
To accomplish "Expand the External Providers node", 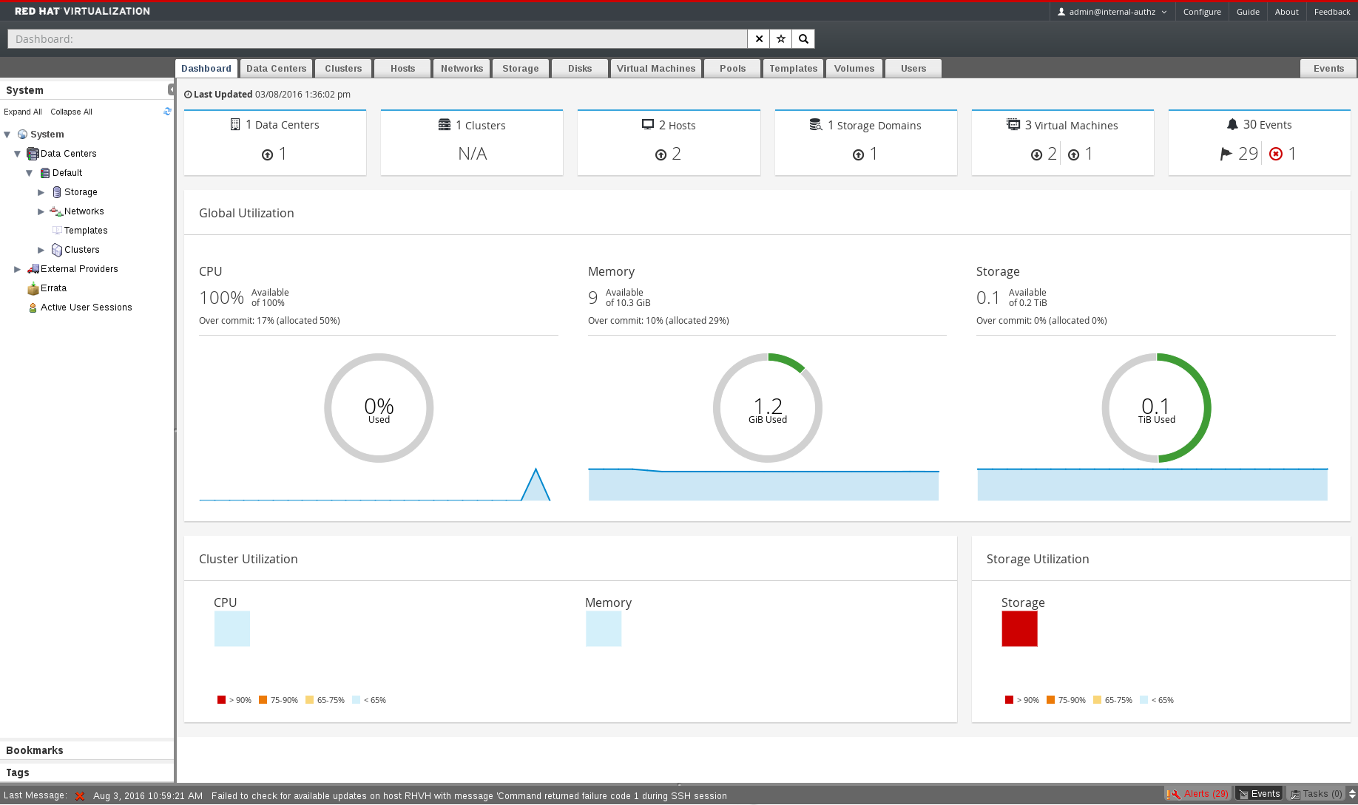I will [18, 269].
